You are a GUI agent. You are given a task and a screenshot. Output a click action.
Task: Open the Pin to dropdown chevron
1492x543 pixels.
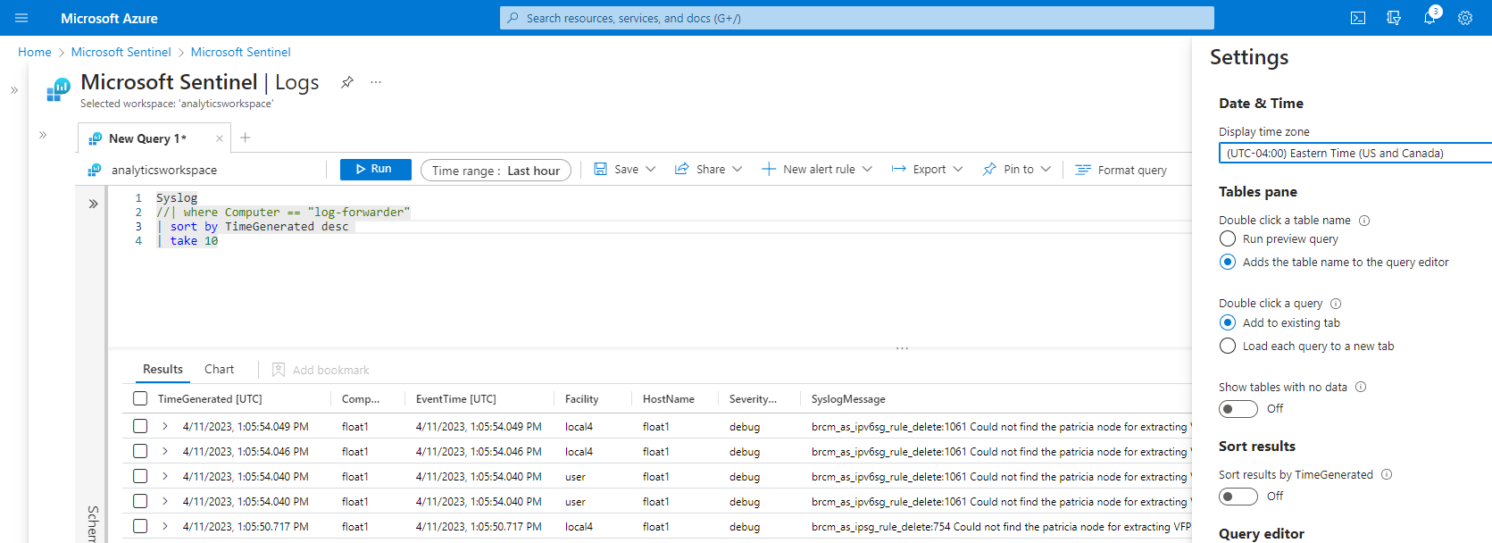(x=1046, y=169)
